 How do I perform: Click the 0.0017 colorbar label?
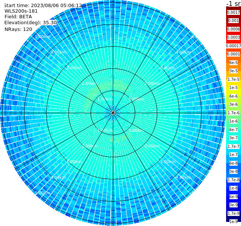(234, 12)
